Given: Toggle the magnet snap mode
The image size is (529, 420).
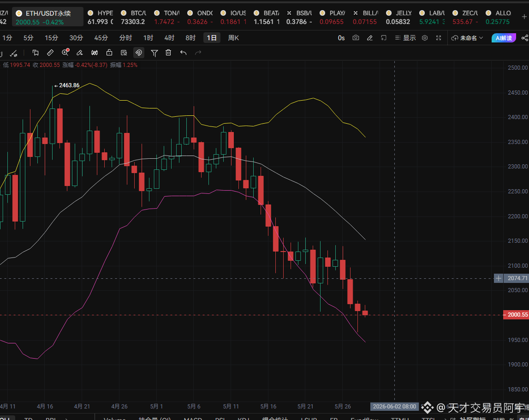Looking at the screenshot, I should point(139,53).
